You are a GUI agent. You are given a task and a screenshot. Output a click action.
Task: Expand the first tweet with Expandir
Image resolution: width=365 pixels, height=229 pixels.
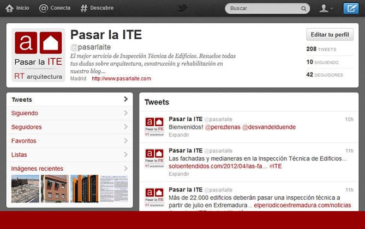tap(178, 135)
